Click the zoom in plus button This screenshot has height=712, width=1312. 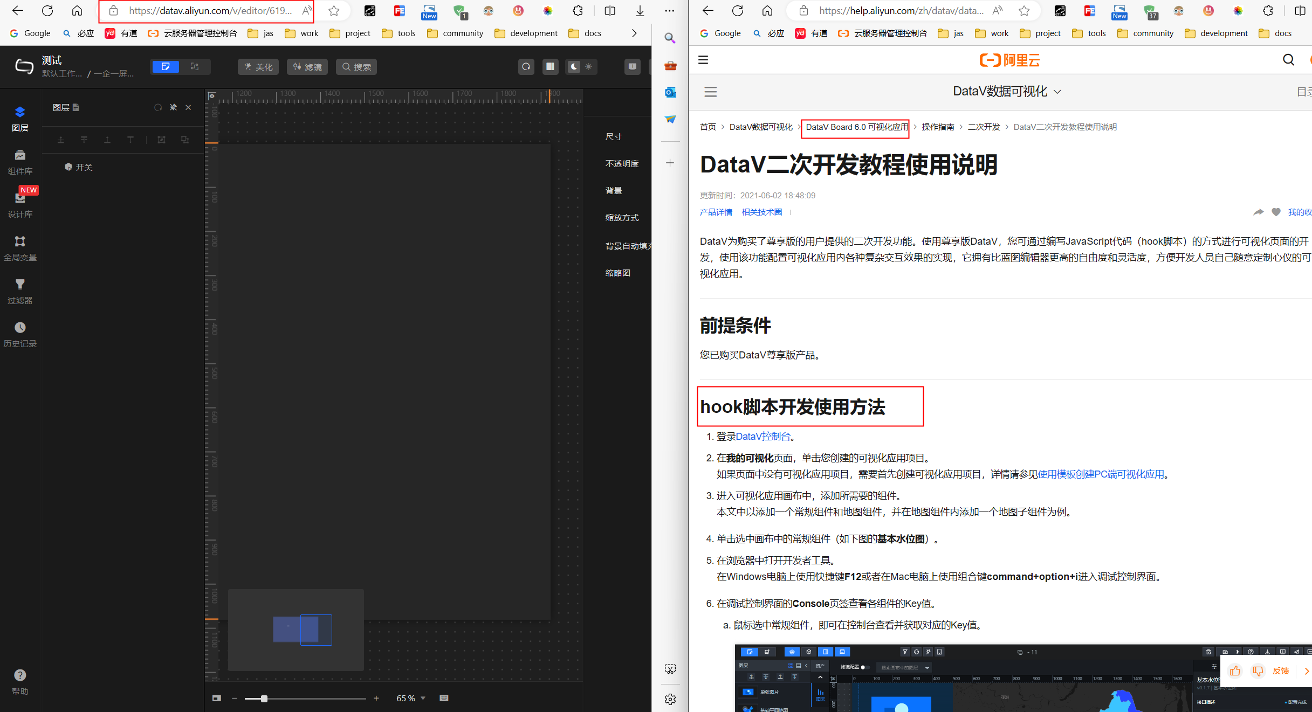[376, 698]
